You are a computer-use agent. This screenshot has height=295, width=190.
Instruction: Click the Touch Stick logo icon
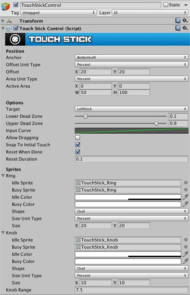point(15,39)
